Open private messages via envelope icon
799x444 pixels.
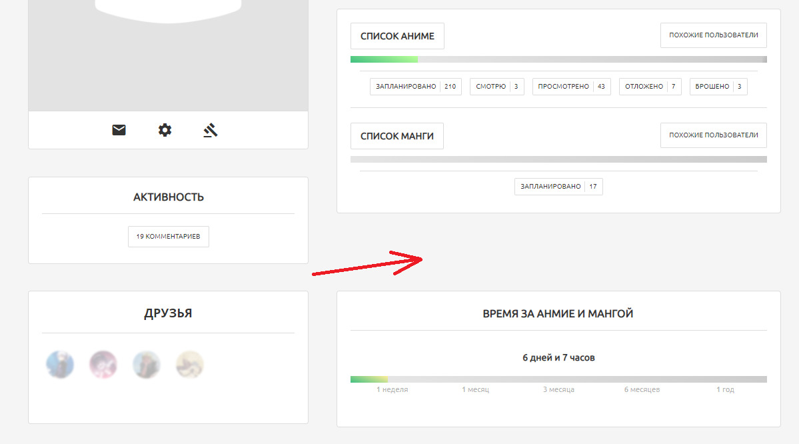(119, 130)
